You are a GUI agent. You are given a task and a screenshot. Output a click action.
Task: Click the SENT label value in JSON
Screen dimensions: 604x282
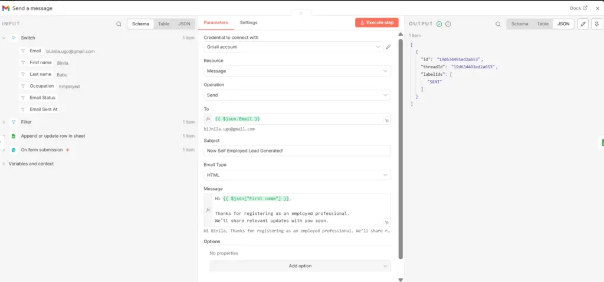[x=435, y=82]
